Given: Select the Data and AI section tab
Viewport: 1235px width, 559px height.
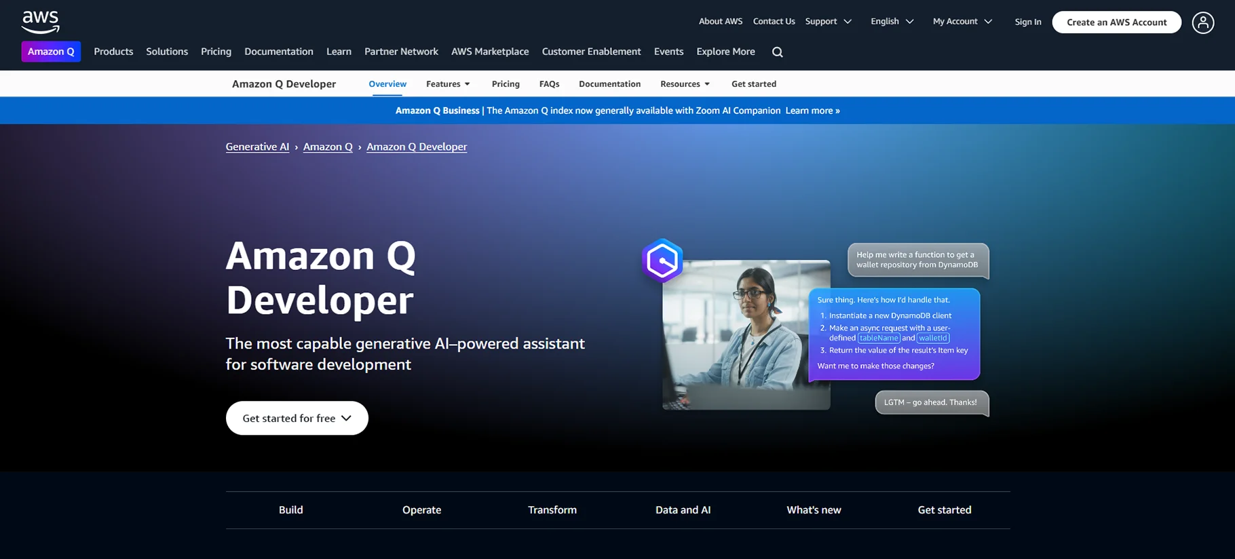Looking at the screenshot, I should [683, 510].
